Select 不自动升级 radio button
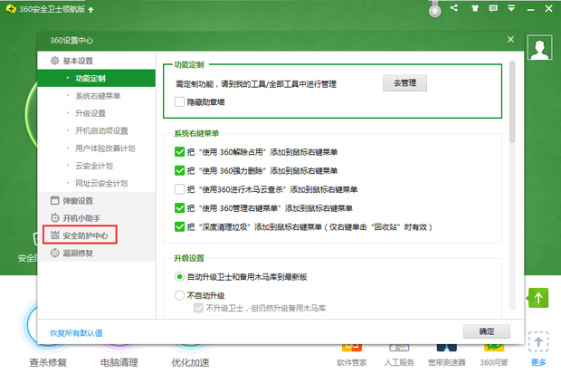The height and width of the screenshot is (374, 561). click(x=179, y=295)
